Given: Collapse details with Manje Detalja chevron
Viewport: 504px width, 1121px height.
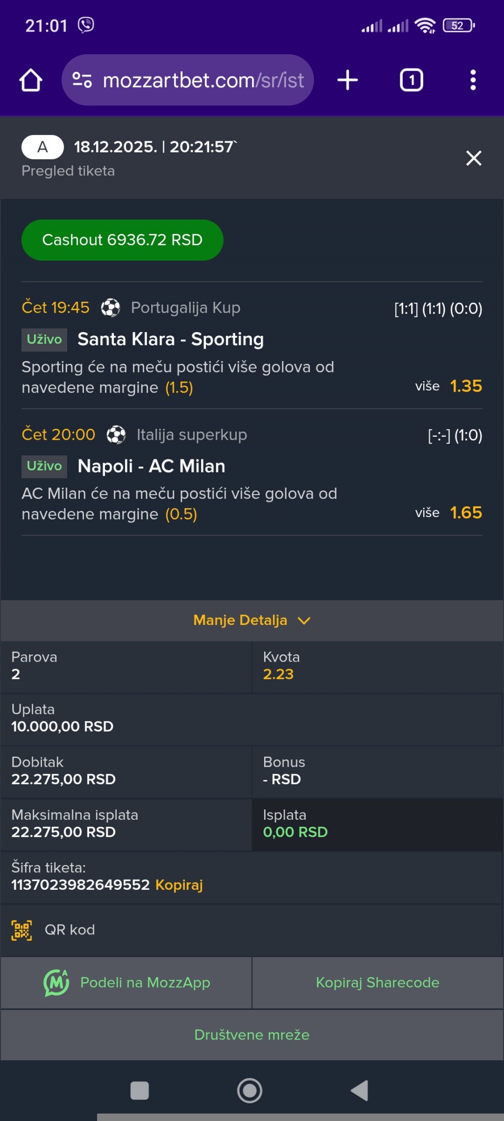Looking at the screenshot, I should tap(304, 621).
